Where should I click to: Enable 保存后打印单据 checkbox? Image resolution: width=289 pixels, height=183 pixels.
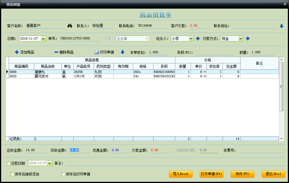coord(64,174)
